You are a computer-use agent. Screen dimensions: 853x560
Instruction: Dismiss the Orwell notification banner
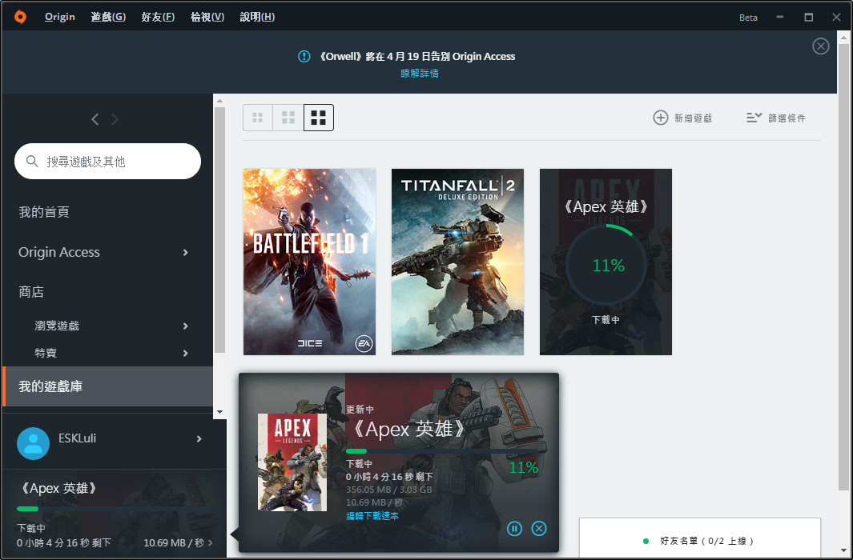[x=820, y=46]
